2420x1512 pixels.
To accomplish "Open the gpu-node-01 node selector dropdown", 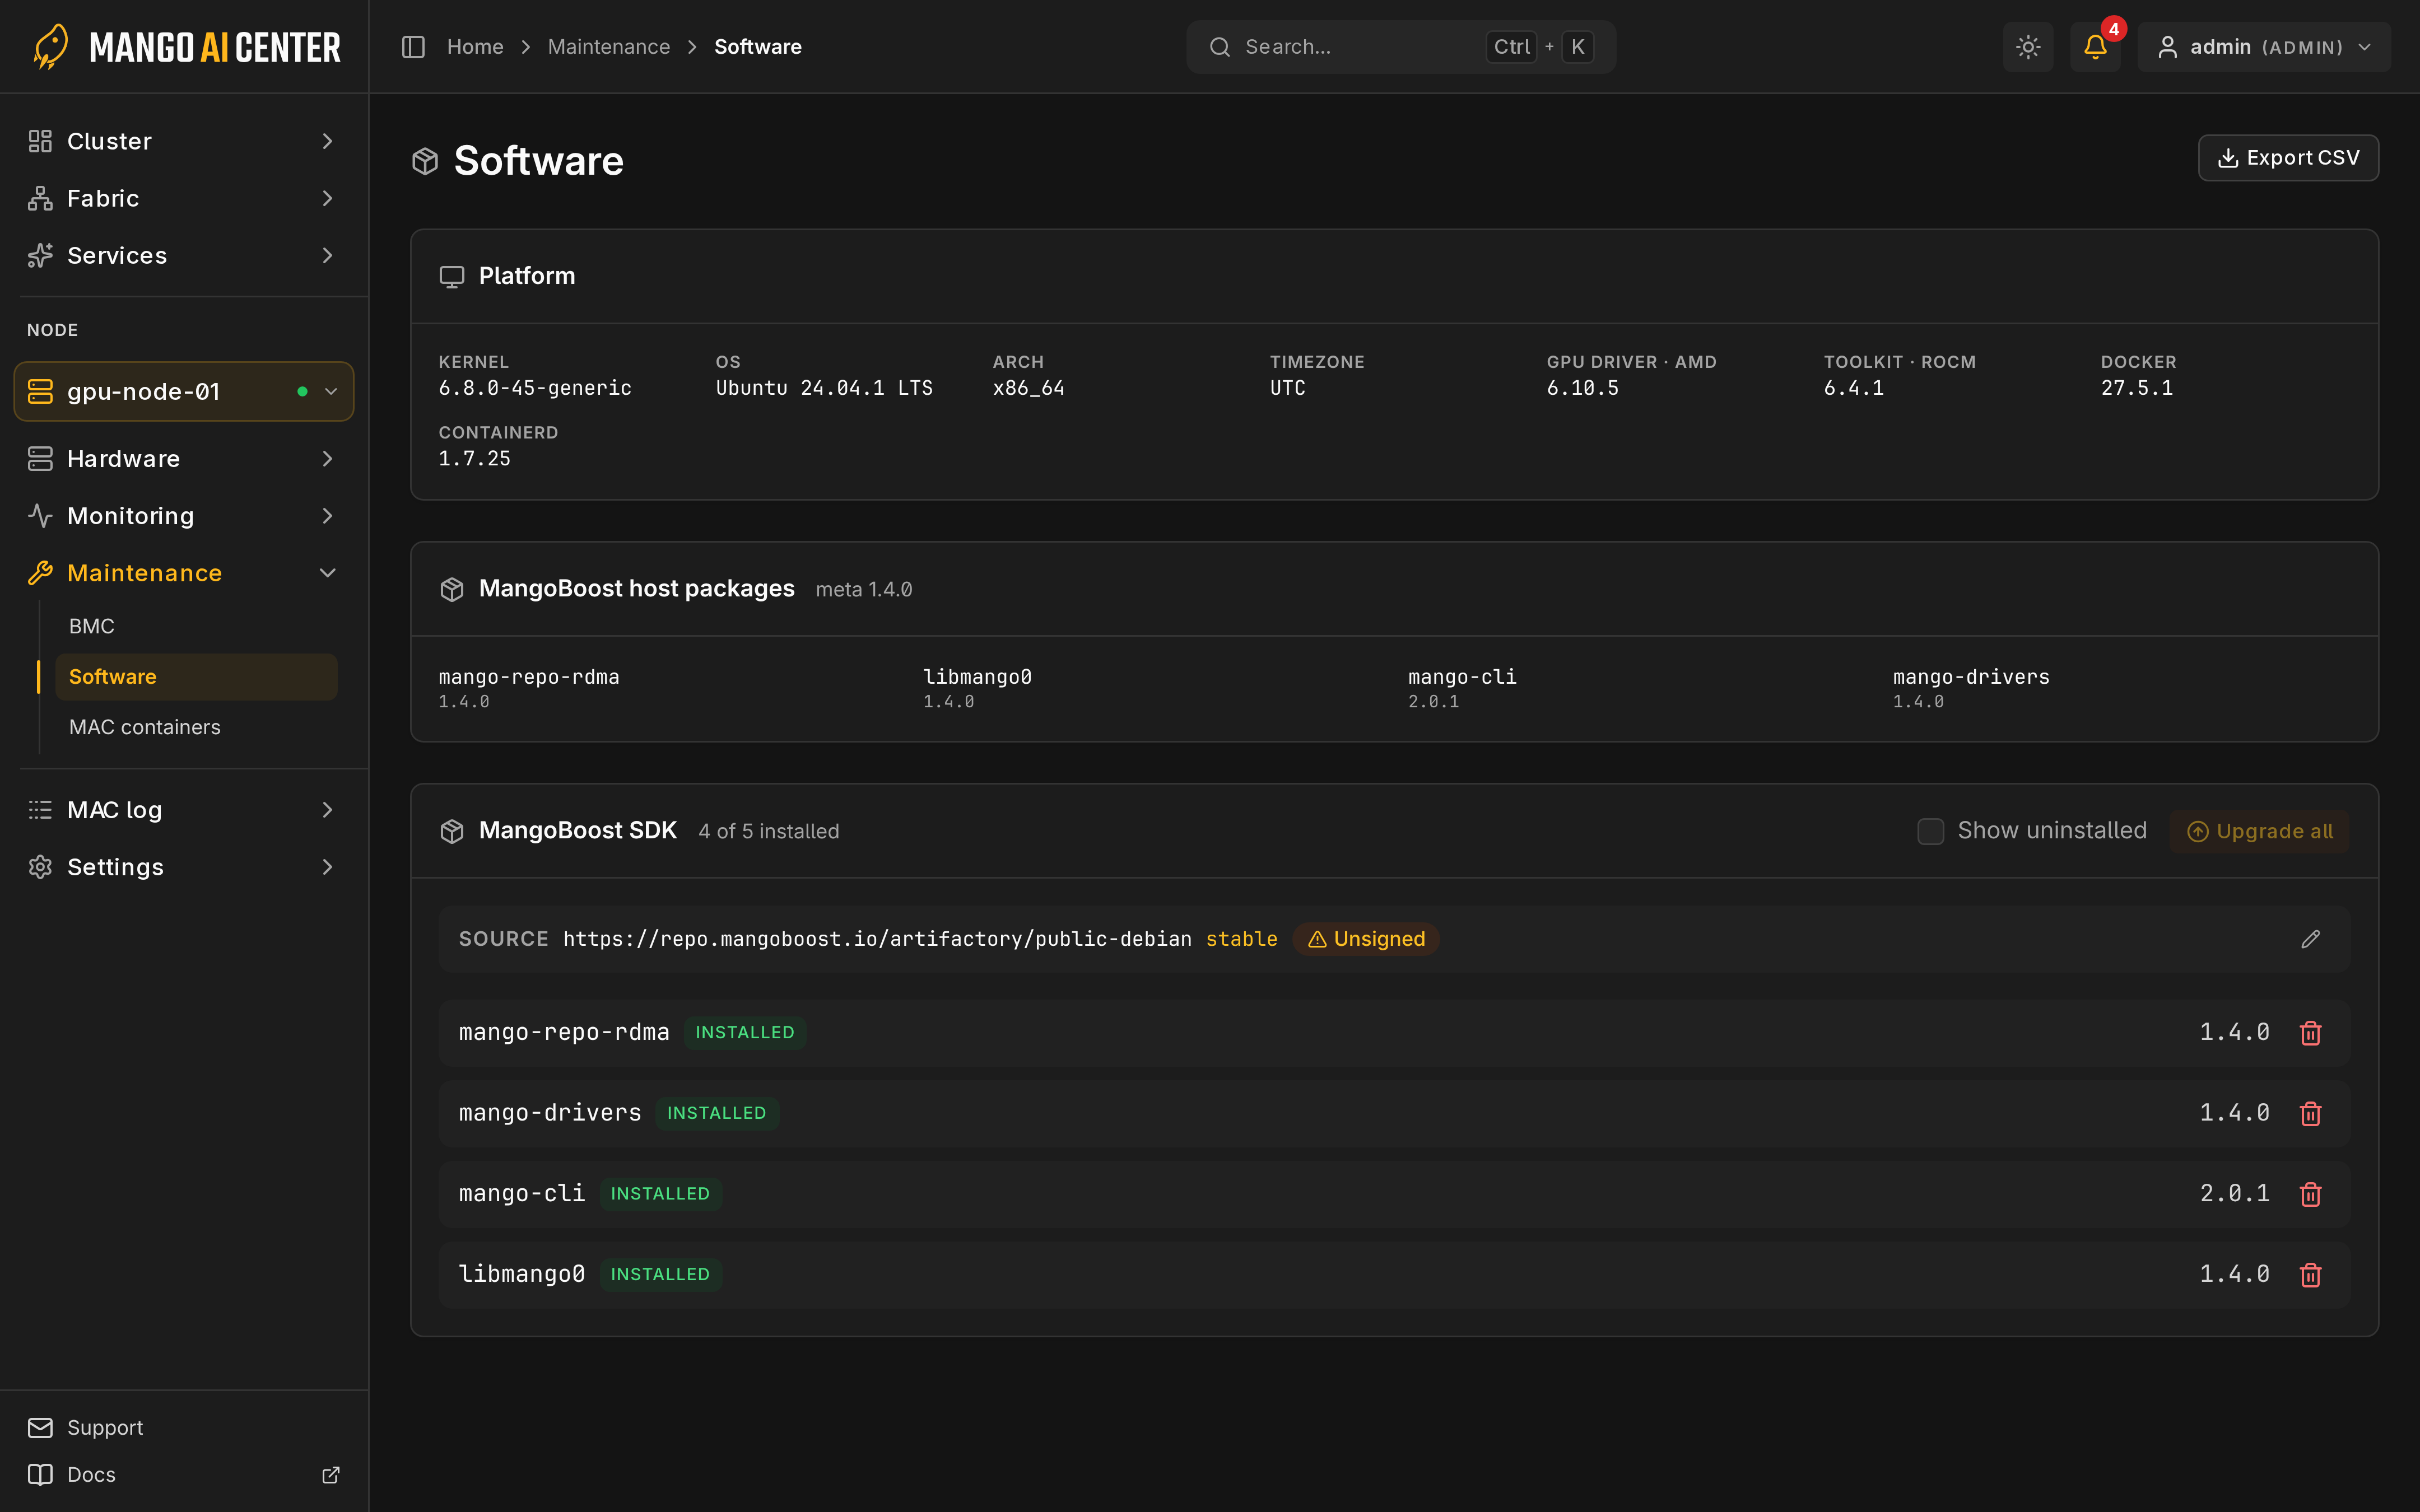I will [184, 392].
